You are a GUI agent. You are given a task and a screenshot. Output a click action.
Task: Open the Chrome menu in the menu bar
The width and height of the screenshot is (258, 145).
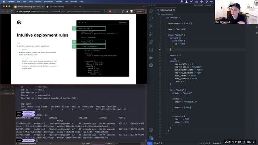tap(11, 2)
